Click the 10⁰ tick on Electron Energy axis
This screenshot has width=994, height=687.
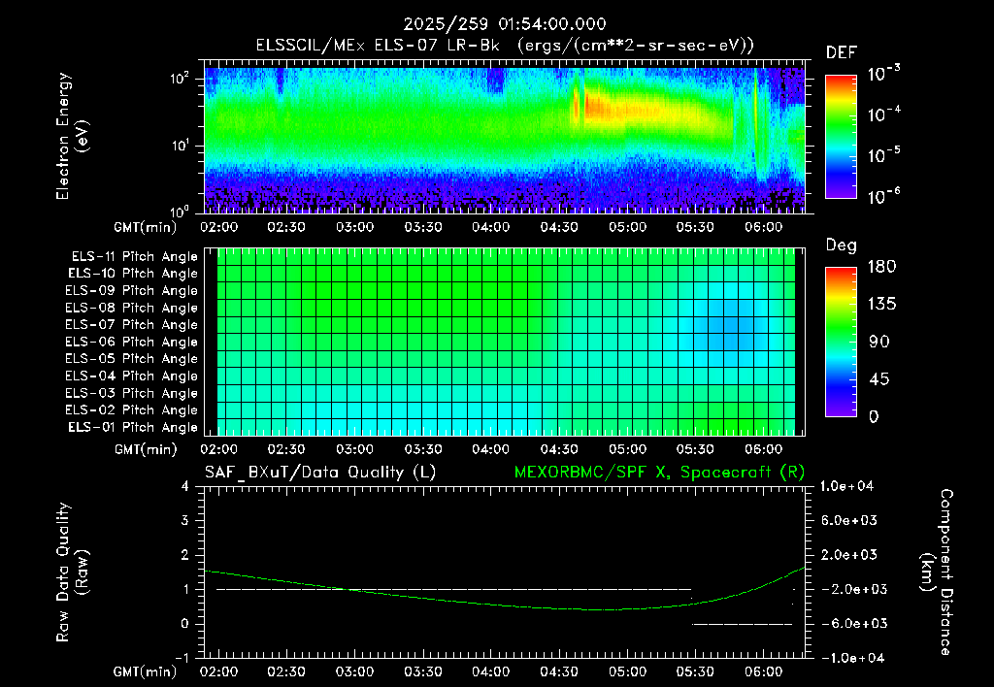click(180, 211)
